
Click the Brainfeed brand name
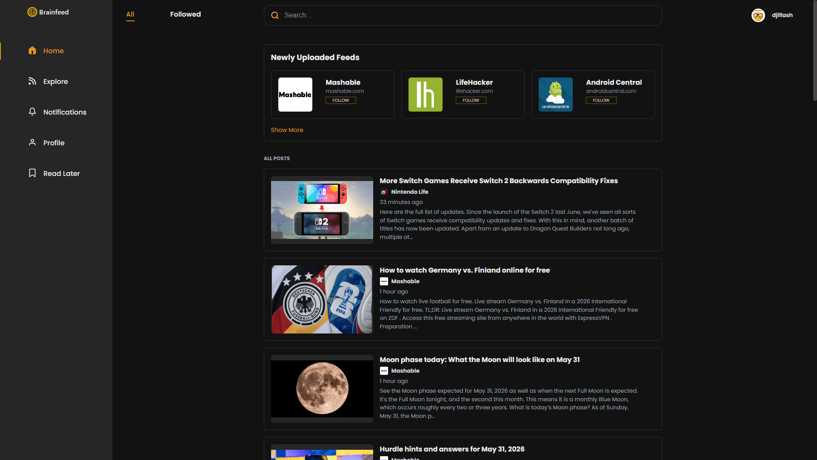point(54,12)
